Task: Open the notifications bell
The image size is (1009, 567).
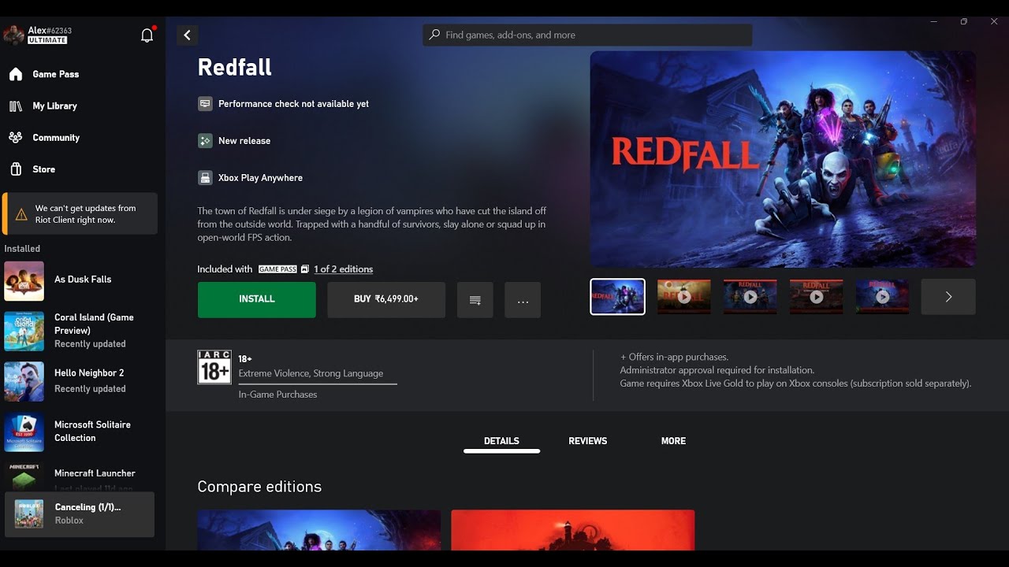Action: click(x=147, y=35)
